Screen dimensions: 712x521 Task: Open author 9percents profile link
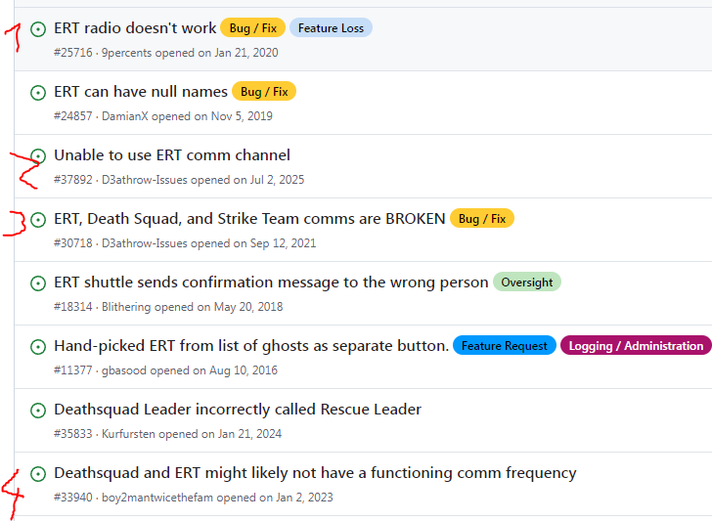tap(127, 53)
